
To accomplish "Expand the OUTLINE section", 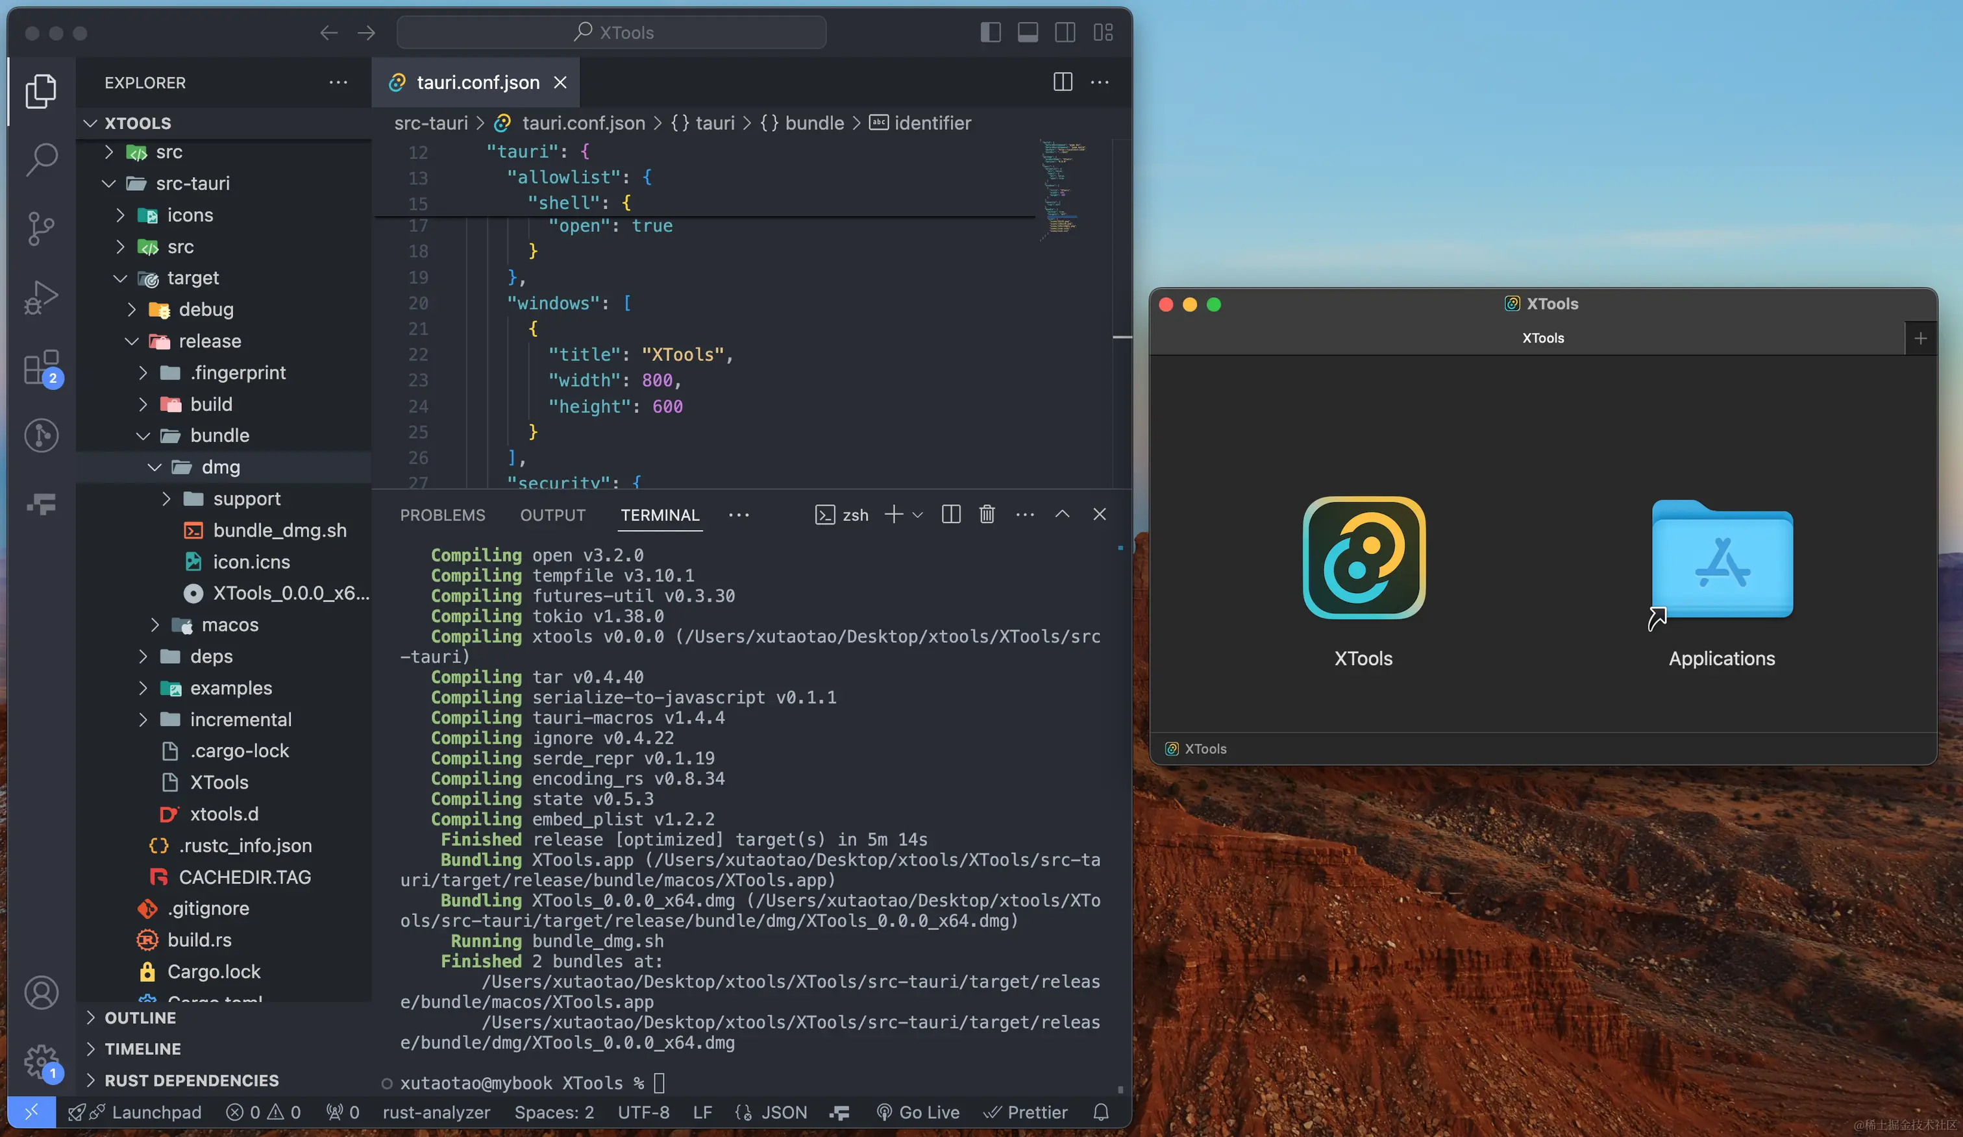I will coord(140,1017).
